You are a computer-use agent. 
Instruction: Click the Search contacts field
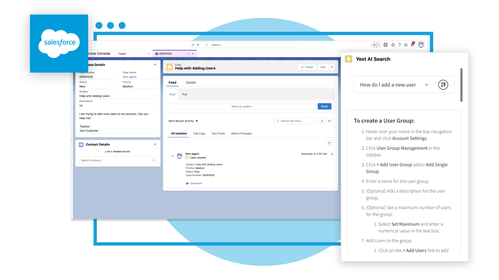pyautogui.click(x=118, y=160)
